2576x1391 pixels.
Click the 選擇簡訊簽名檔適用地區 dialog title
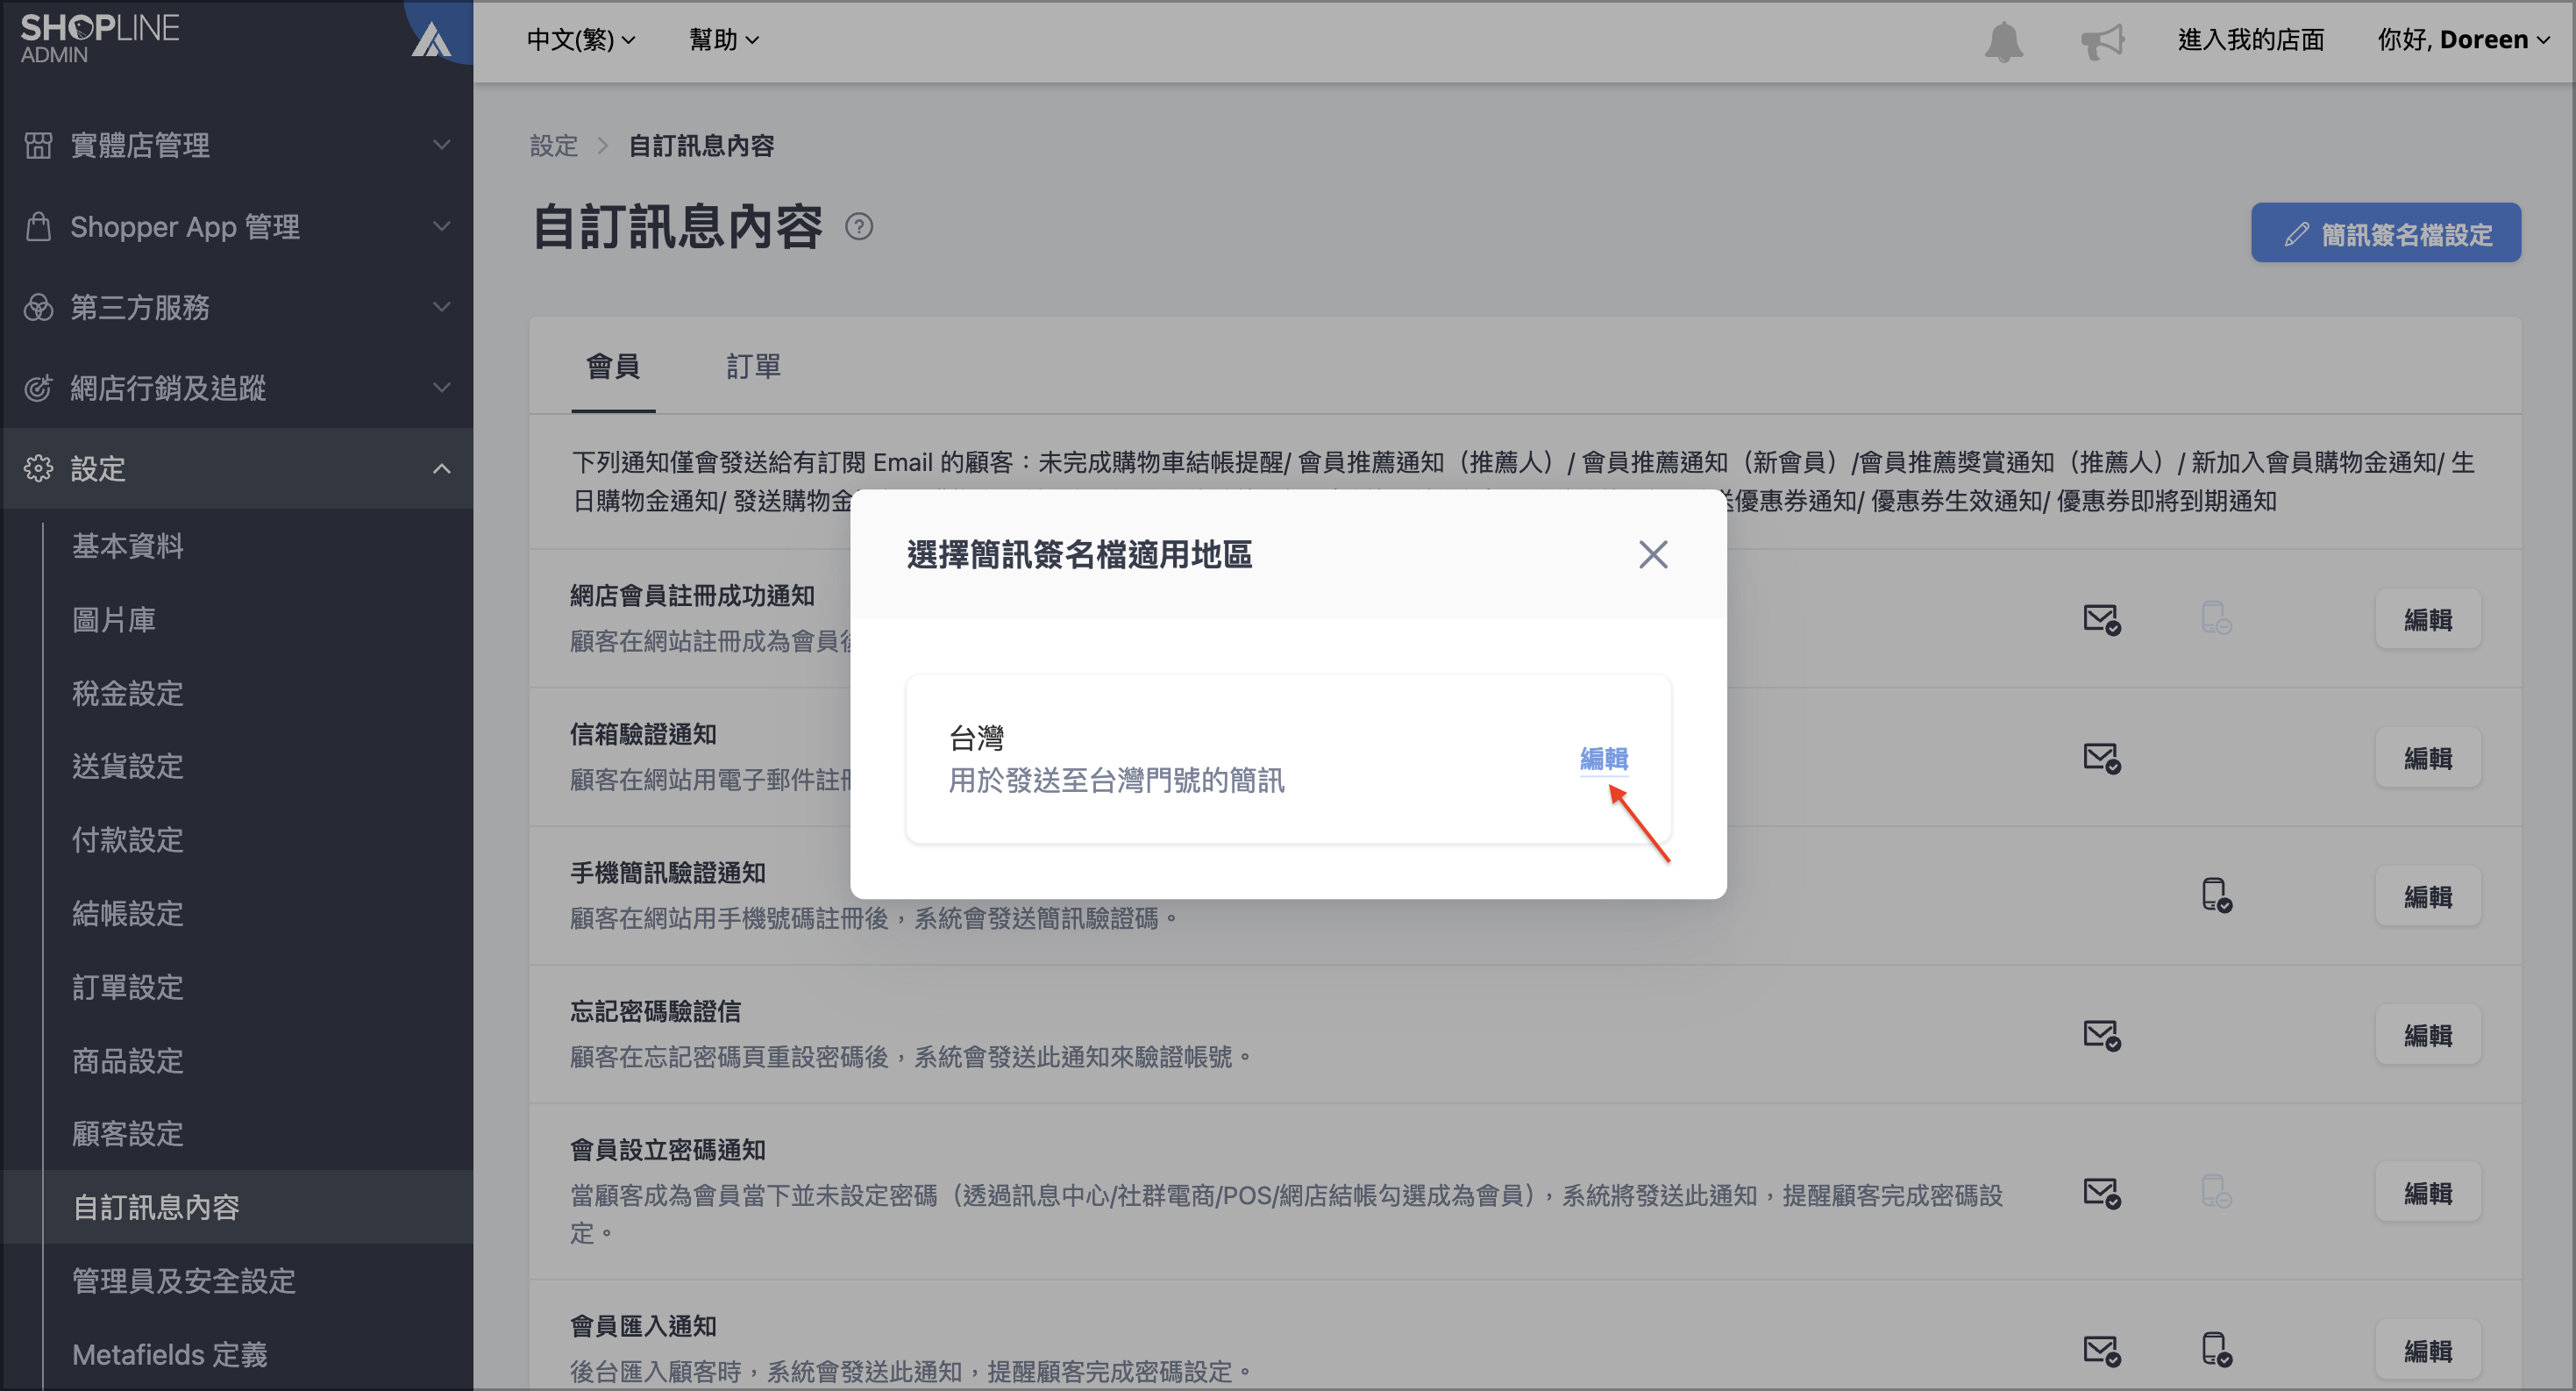(1079, 554)
